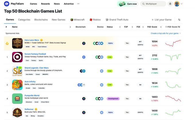Viewport: 195px width, 120px height.
Task: Click Shard Legends: Clan Wars game icon
Action: [x=17, y=71]
